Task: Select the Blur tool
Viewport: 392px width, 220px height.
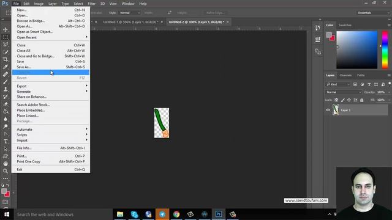Action: (x=6, y=119)
